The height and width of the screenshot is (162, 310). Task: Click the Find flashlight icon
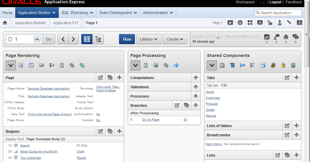click(289, 23)
